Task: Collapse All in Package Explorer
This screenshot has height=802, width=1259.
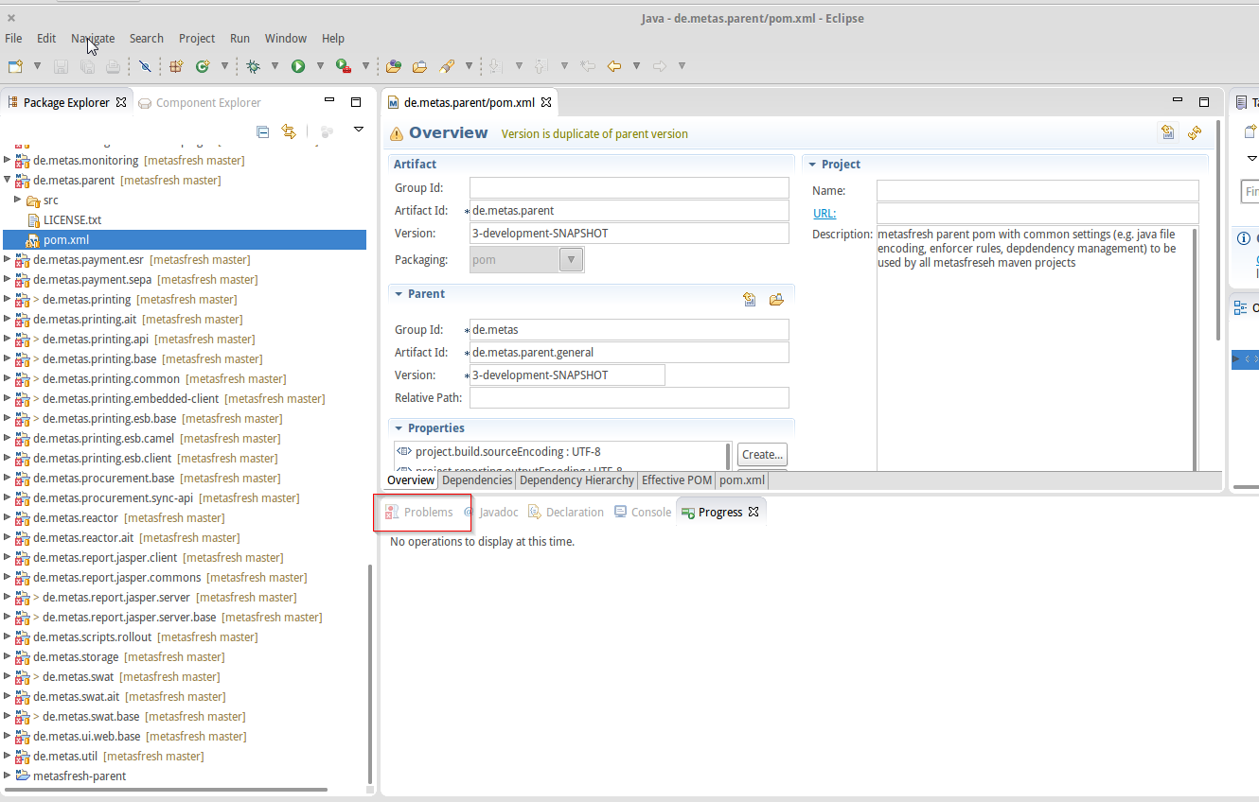Action: coord(263,131)
